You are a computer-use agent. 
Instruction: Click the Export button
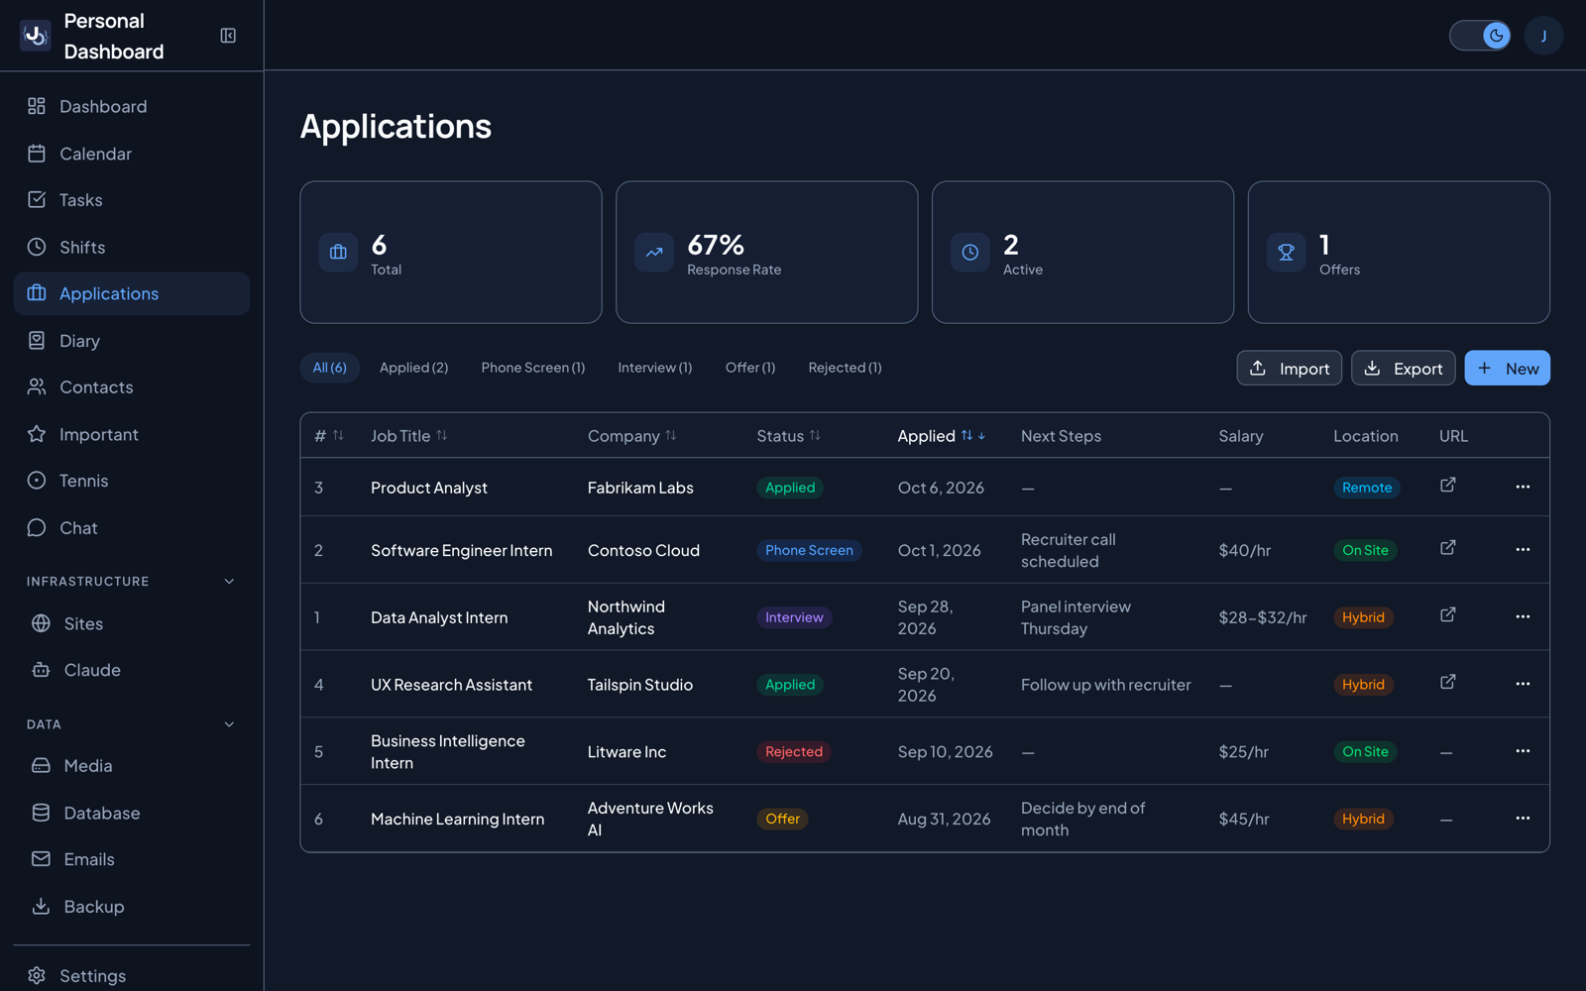1404,369
